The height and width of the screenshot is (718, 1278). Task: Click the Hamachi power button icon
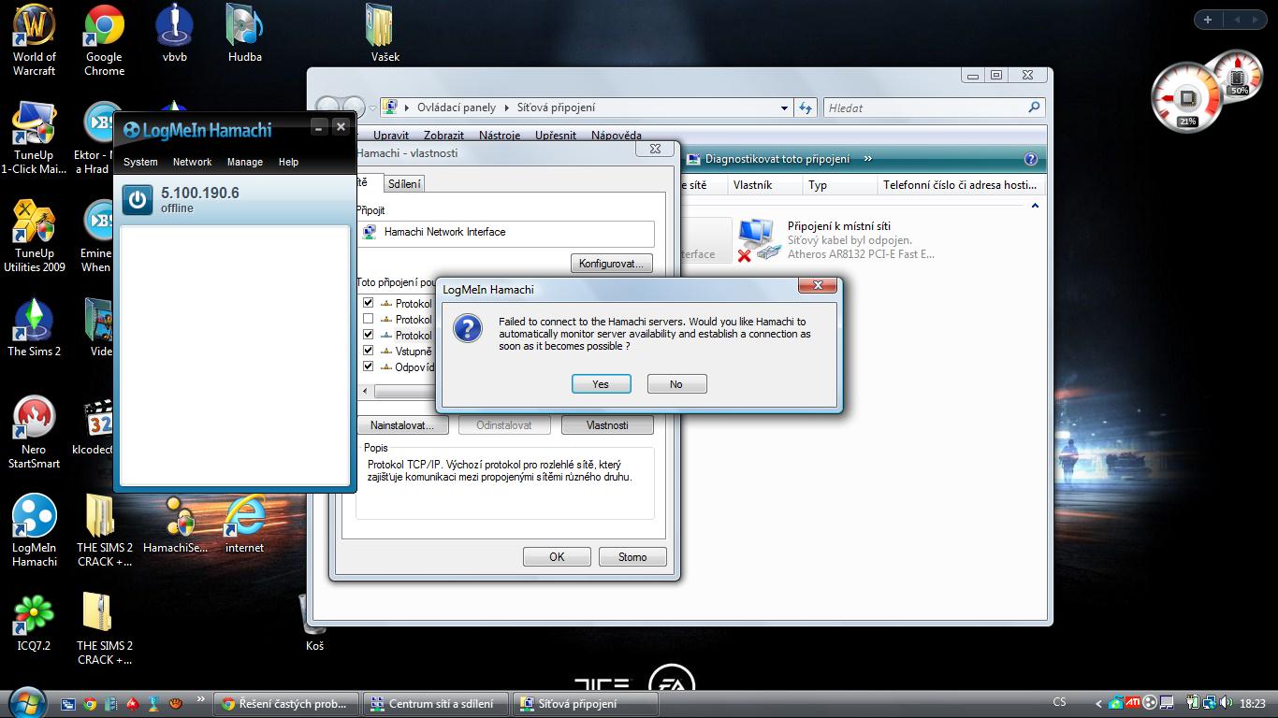(138, 199)
